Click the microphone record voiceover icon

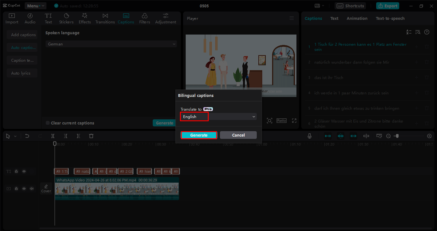point(310,136)
